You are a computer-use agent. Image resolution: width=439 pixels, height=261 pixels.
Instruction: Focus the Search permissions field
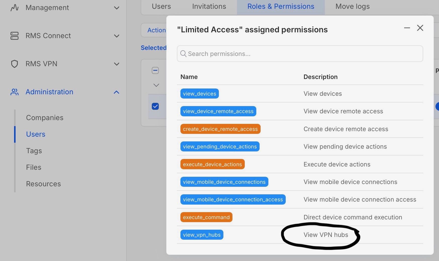[300, 54]
